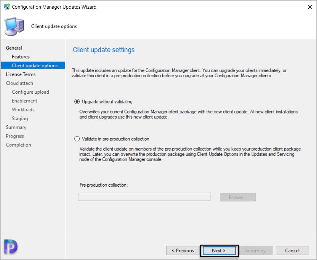This screenshot has width=317, height=260.
Task: Click the greyed-out Browse button
Action: (238, 197)
